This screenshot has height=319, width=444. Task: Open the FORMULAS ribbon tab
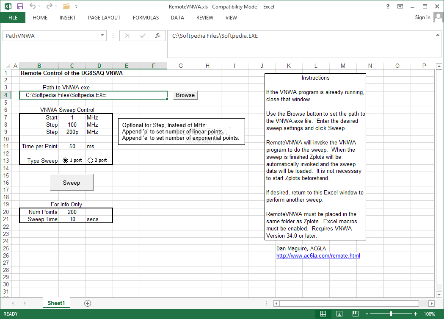point(146,17)
